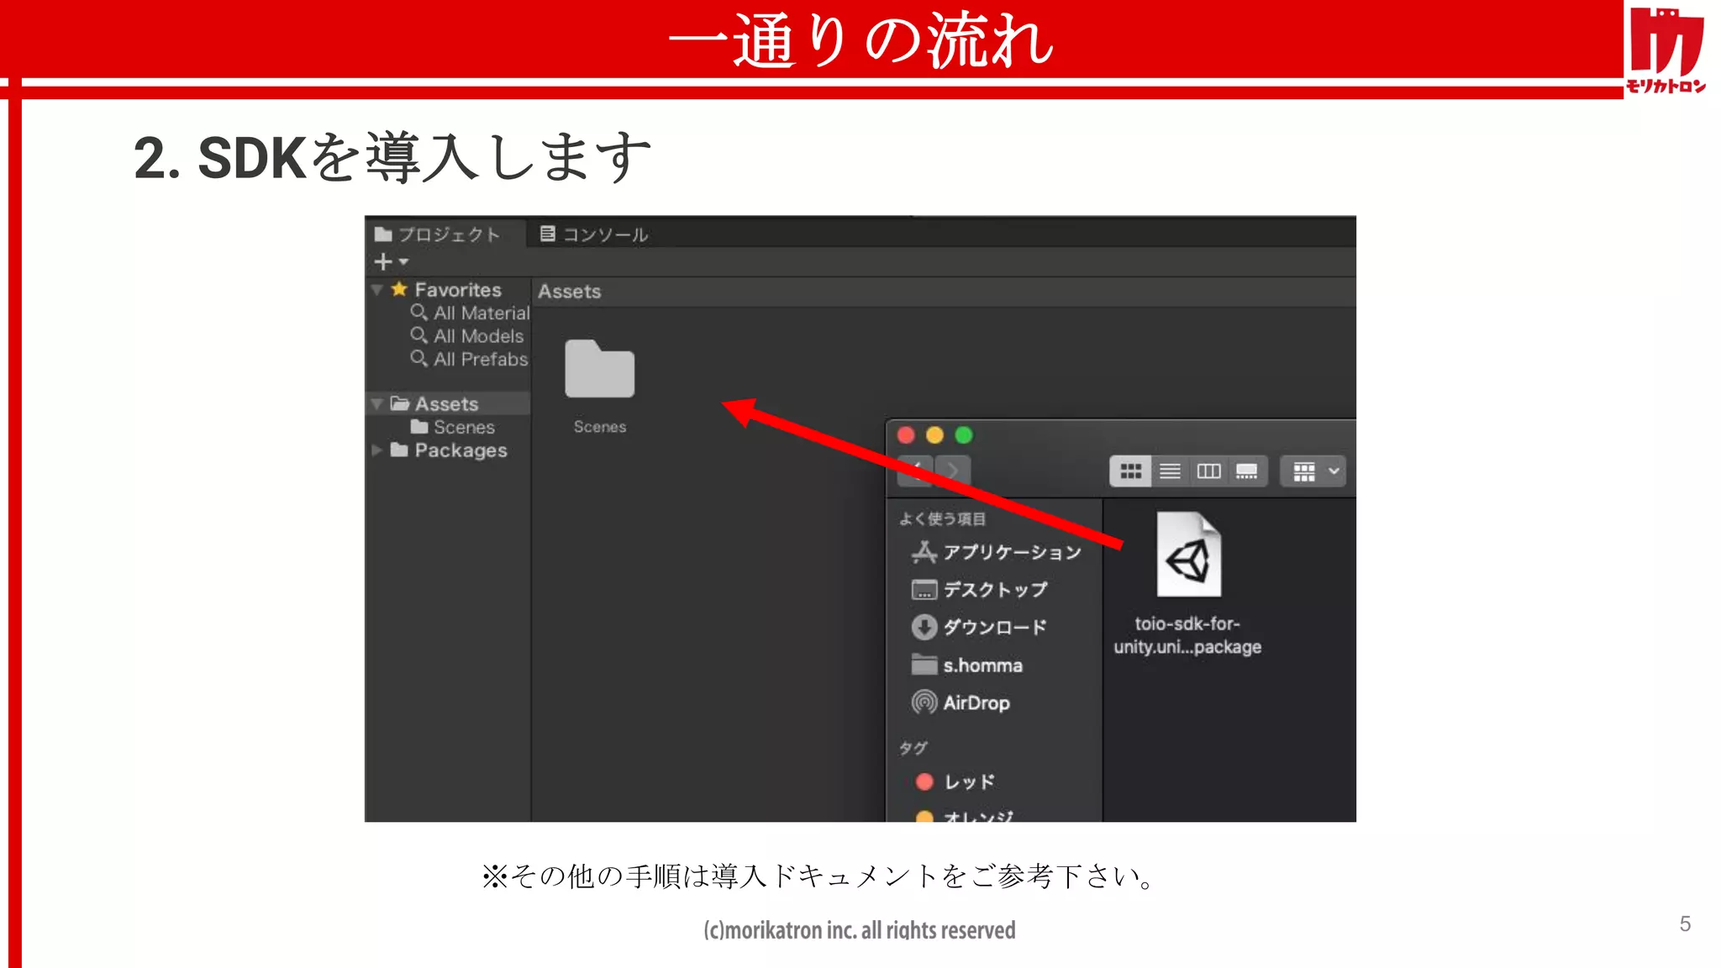Viewport: 1721px width, 968px height.
Task: Click the Assets breadcrumb path label
Action: coord(569,292)
